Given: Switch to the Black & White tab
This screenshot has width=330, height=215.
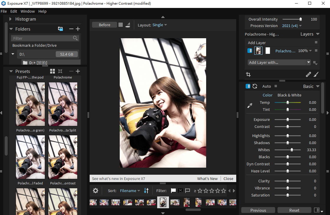Looking at the screenshot, I should pyautogui.click(x=289, y=95).
